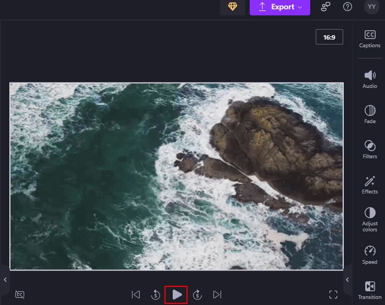Rewind 5 seconds
Screen dimensions: 385x305
(156, 295)
